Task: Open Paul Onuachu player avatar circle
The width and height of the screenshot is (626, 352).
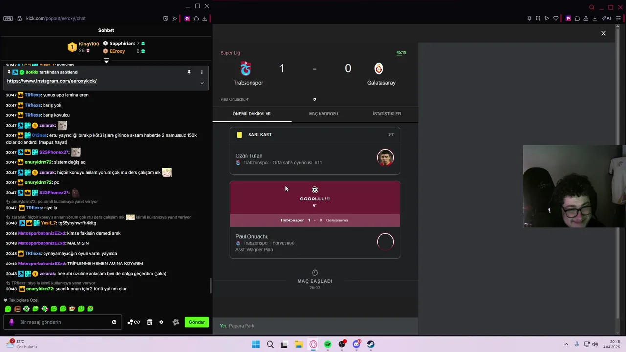Action: pyautogui.click(x=385, y=242)
